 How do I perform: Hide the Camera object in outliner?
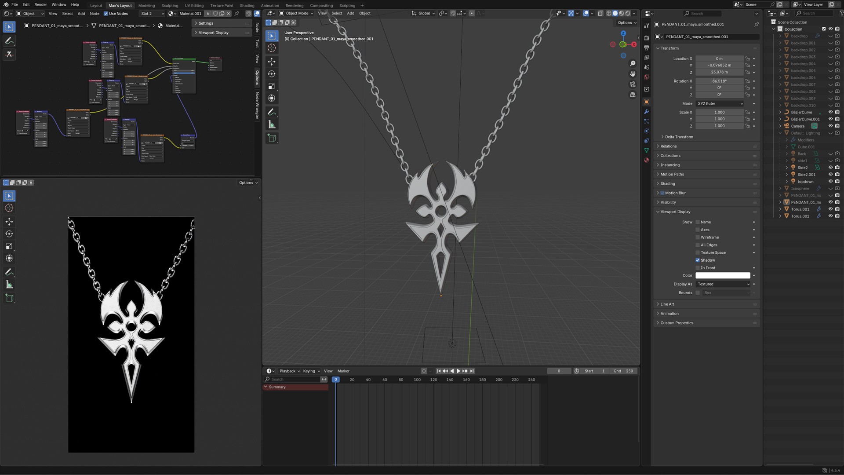(x=830, y=126)
